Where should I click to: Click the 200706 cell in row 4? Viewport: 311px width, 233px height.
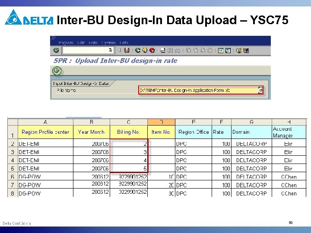pos(92,160)
